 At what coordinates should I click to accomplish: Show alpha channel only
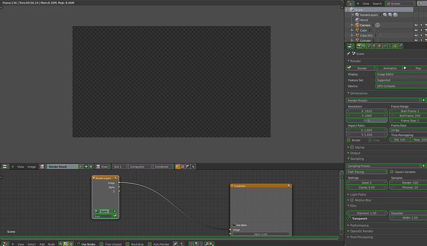click(188, 166)
